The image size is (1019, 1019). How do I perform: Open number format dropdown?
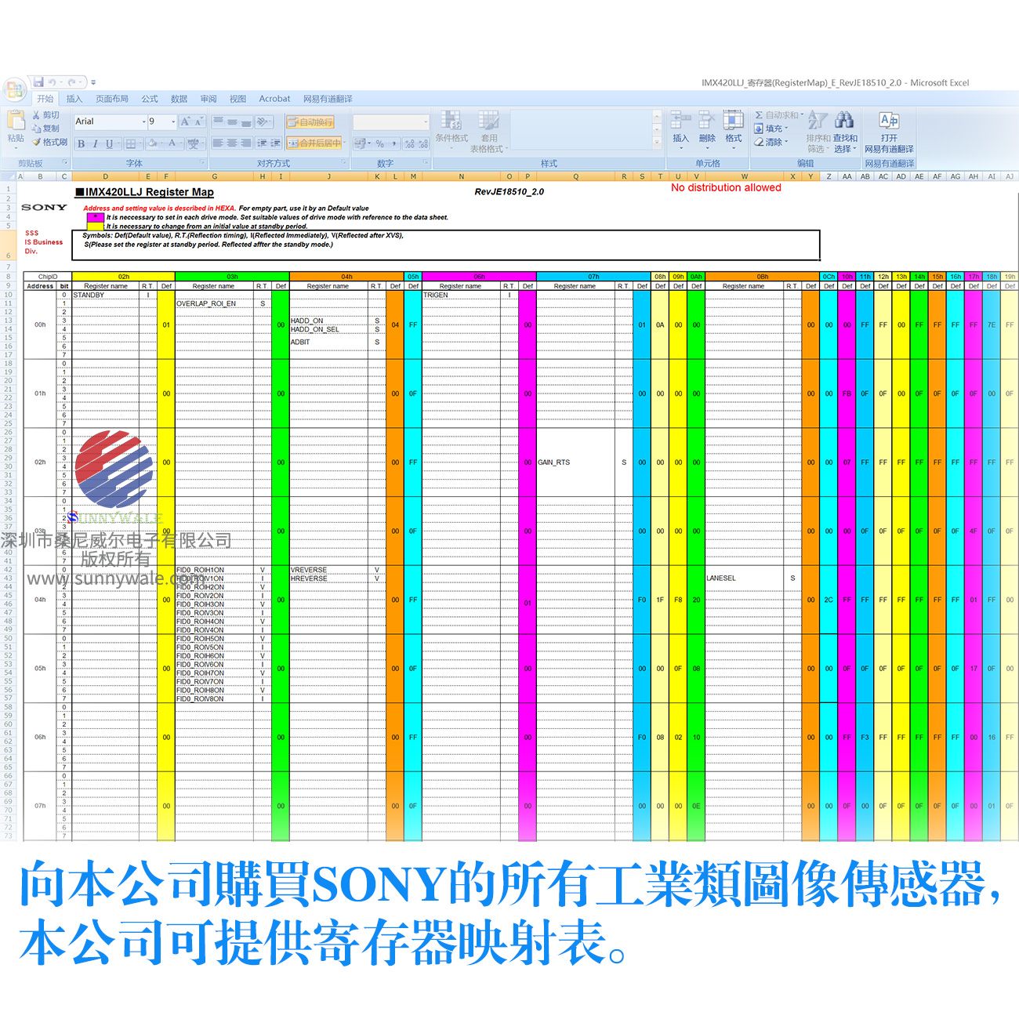click(426, 122)
